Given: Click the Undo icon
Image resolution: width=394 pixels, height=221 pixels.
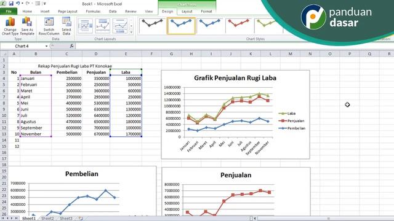Looking at the screenshot, I should point(18,4).
